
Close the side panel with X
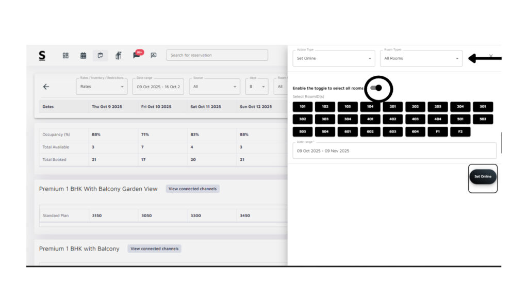pyautogui.click(x=491, y=56)
